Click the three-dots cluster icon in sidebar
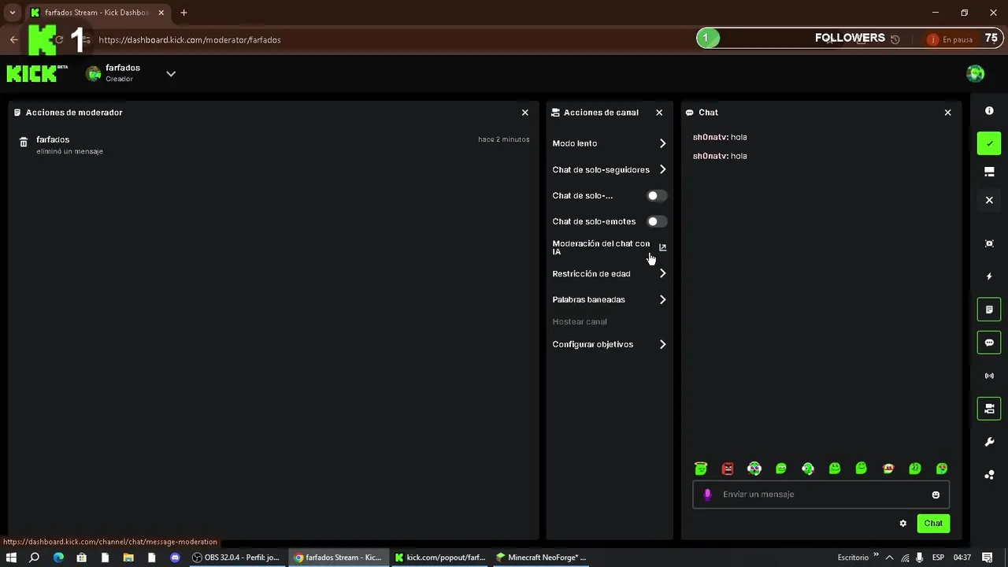Screen dimensions: 1008x567 pos(989,475)
